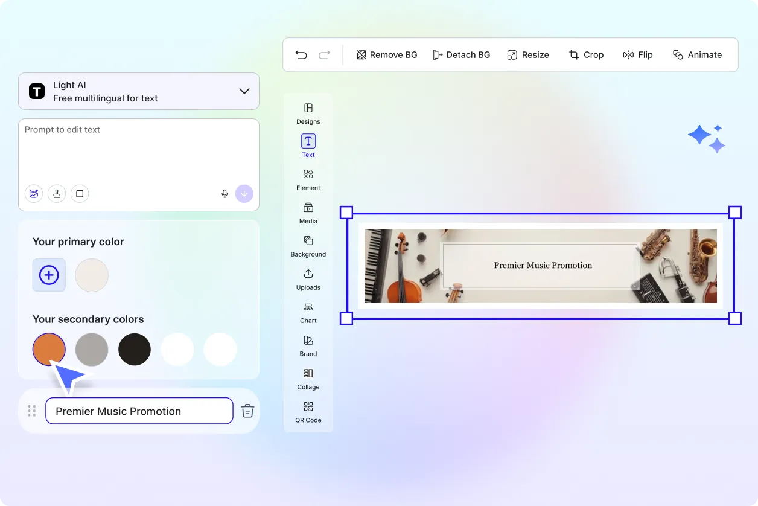Screen dimensions: 758x506
Task: Click the bottom-right selection handle of banner
Action: 735,318
